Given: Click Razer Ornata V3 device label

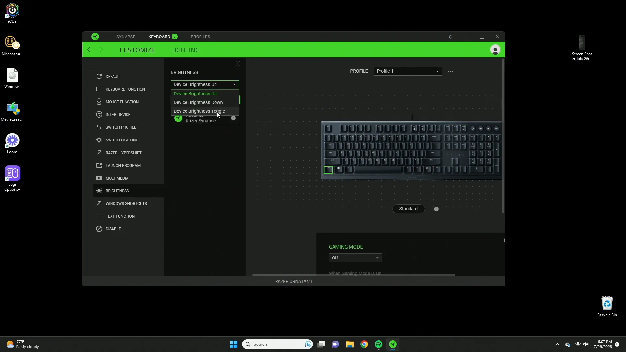Looking at the screenshot, I should click(293, 281).
